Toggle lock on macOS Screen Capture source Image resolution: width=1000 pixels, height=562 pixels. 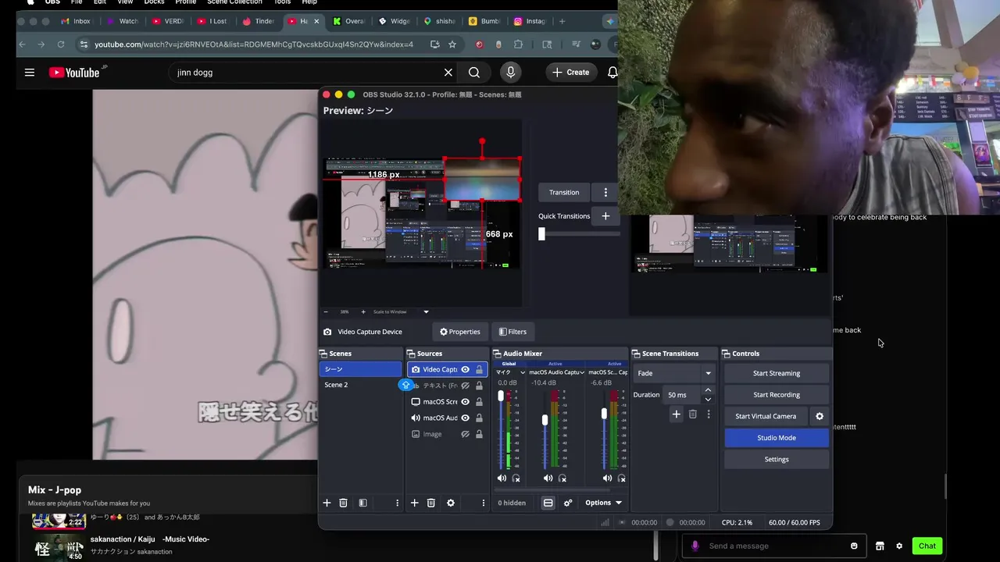point(479,402)
